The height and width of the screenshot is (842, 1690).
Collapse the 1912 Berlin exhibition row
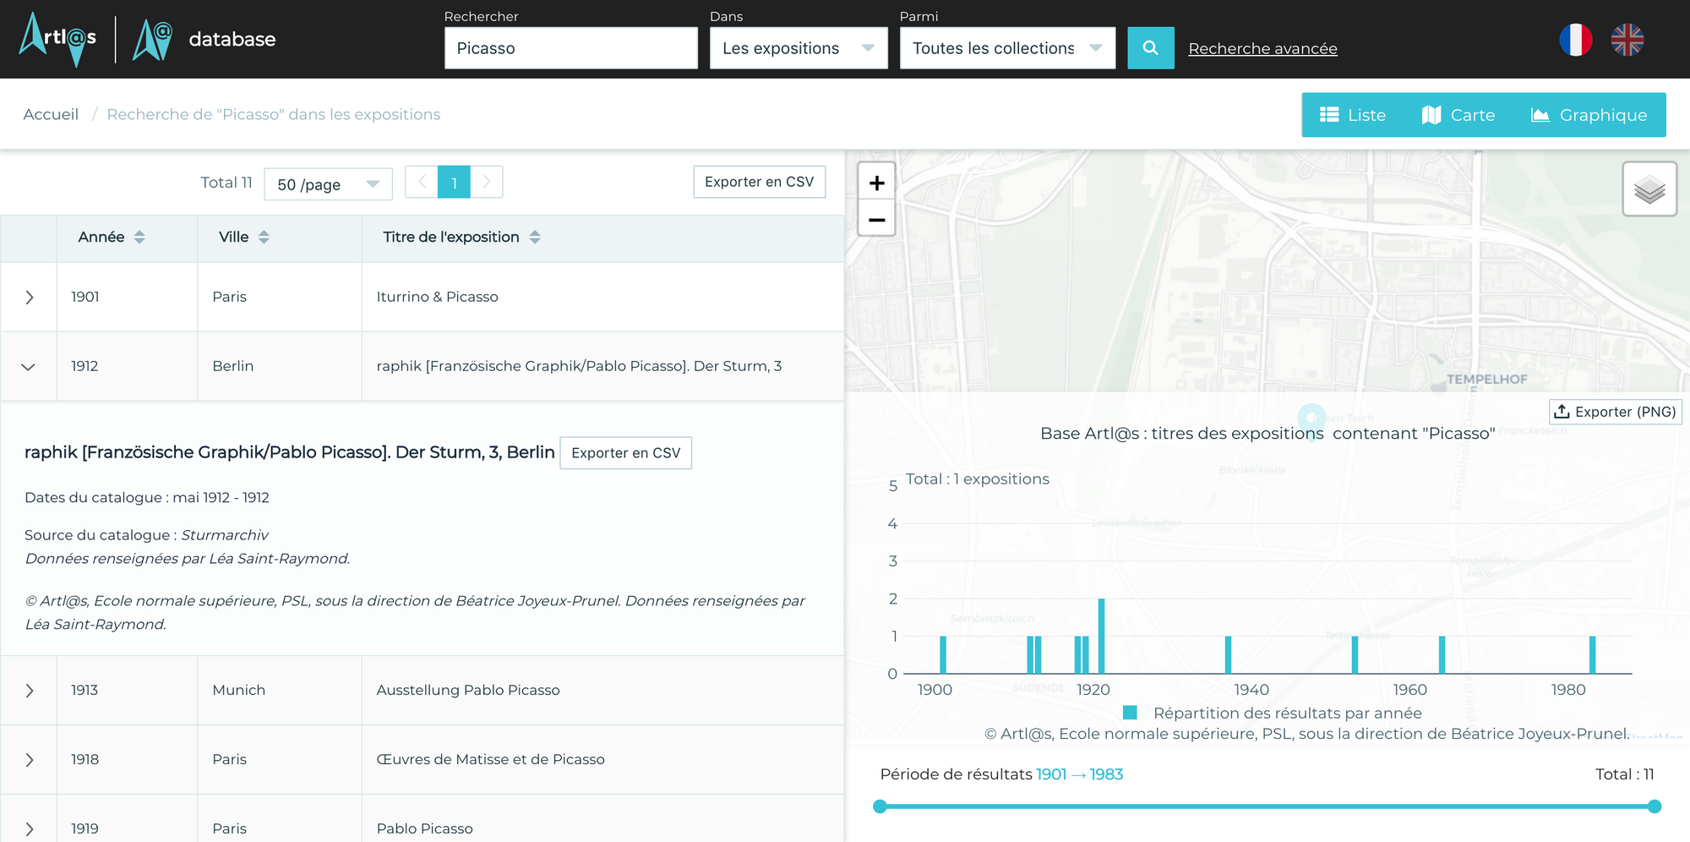[29, 366]
